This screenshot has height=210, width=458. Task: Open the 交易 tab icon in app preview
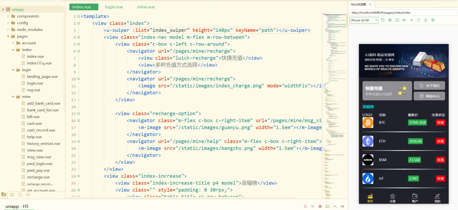click(393, 196)
